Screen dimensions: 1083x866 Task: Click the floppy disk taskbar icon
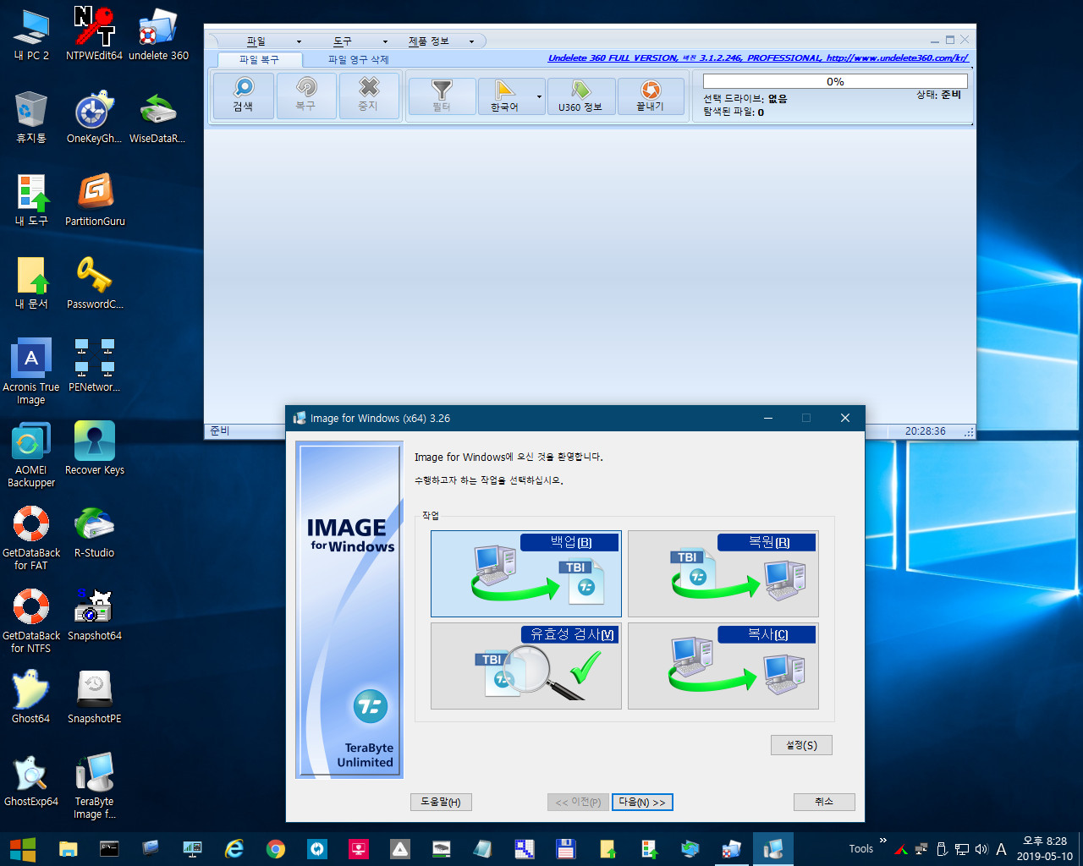(x=566, y=849)
